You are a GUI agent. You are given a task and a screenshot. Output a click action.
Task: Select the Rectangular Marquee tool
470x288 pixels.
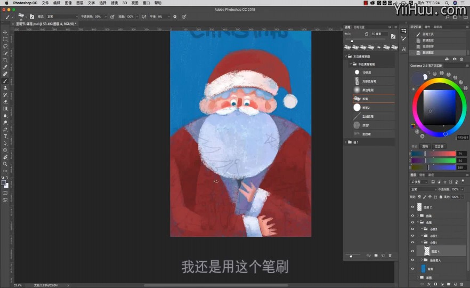[5, 39]
